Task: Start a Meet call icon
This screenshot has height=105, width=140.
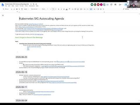Action: tap(120, 5)
